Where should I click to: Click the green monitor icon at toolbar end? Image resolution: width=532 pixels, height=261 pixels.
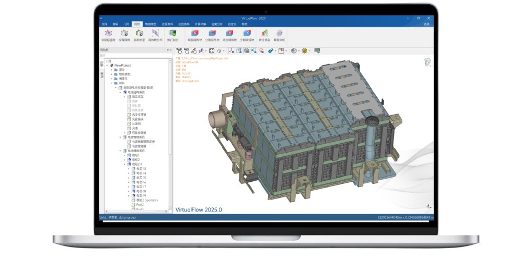point(317,51)
